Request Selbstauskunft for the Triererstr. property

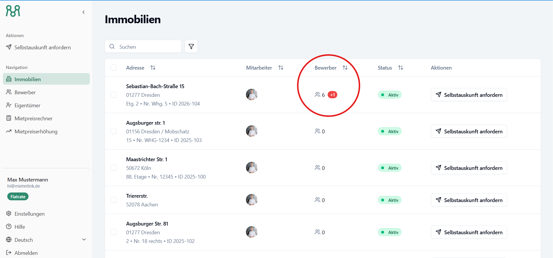click(469, 200)
